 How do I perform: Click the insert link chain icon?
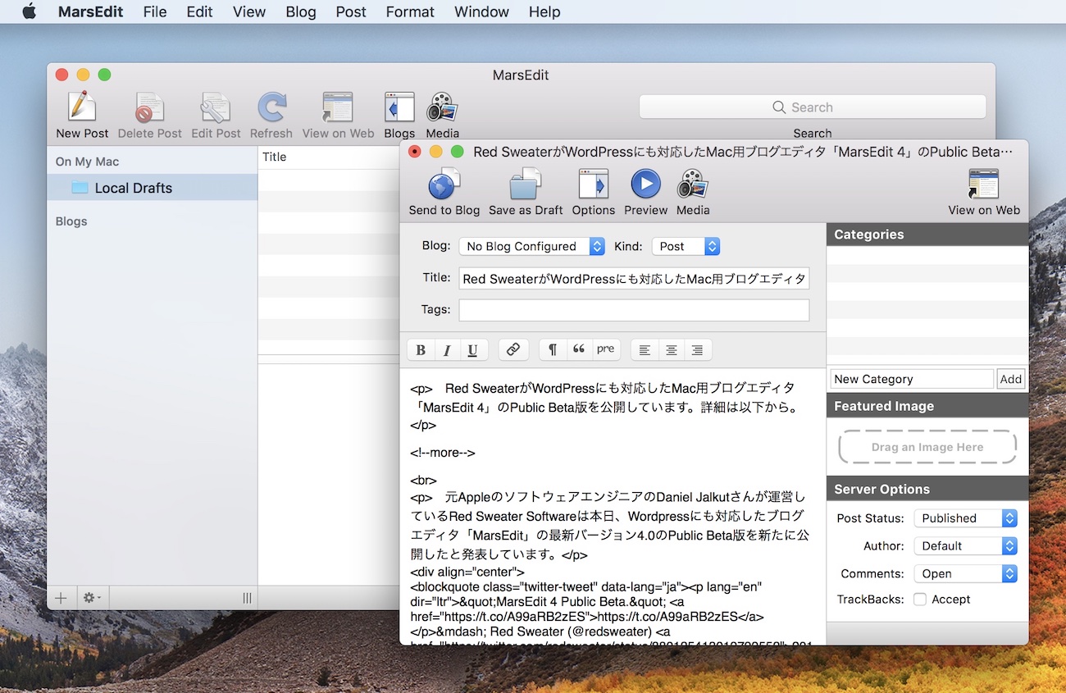(x=512, y=349)
